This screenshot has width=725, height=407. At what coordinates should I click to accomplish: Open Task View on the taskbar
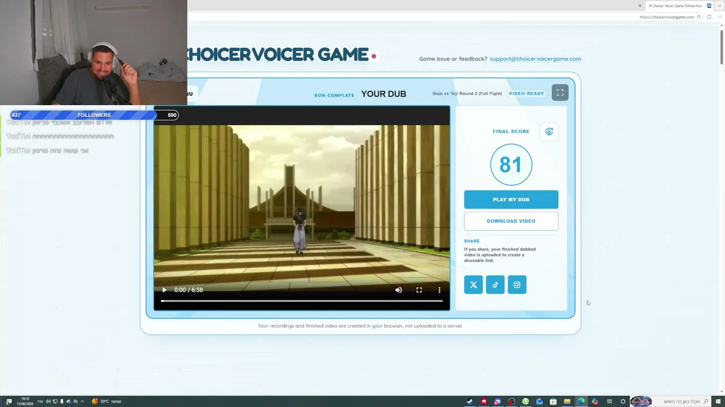609,401
